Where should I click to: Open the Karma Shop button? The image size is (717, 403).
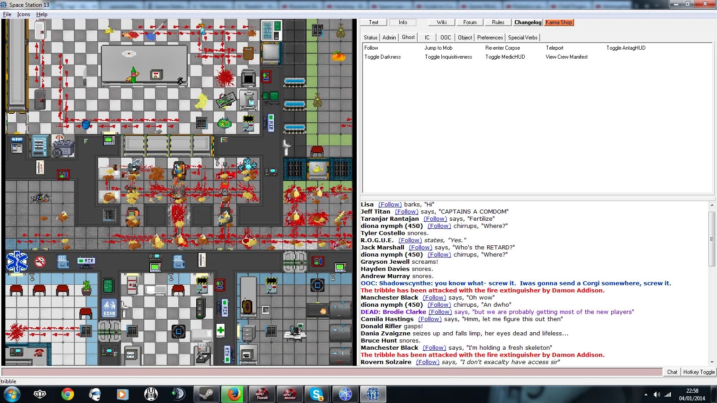[559, 22]
